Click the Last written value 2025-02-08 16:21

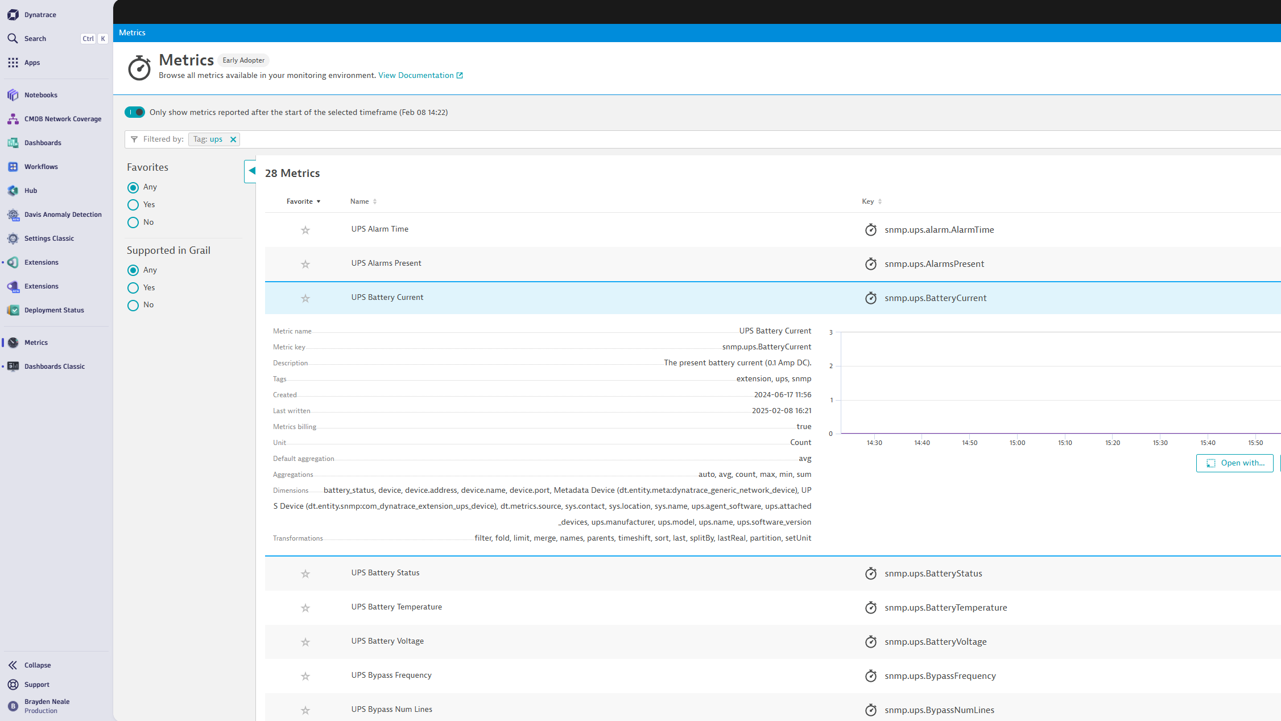(782, 411)
